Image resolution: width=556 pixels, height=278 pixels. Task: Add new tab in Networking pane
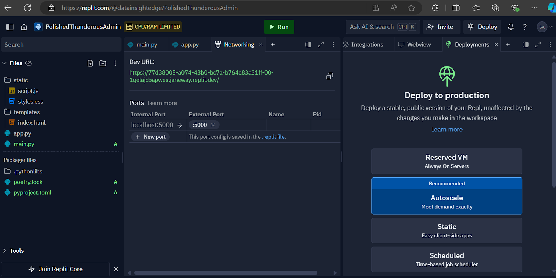(x=273, y=45)
